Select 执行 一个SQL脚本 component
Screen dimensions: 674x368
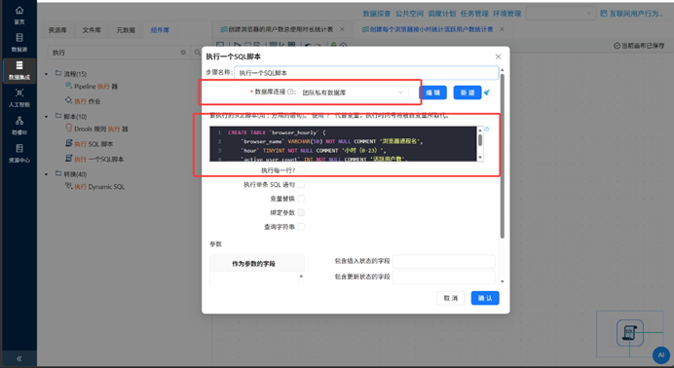94,159
